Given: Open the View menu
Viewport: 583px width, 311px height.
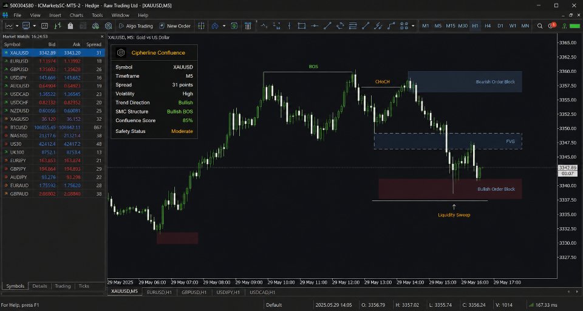Looking at the screenshot, I should [35, 15].
